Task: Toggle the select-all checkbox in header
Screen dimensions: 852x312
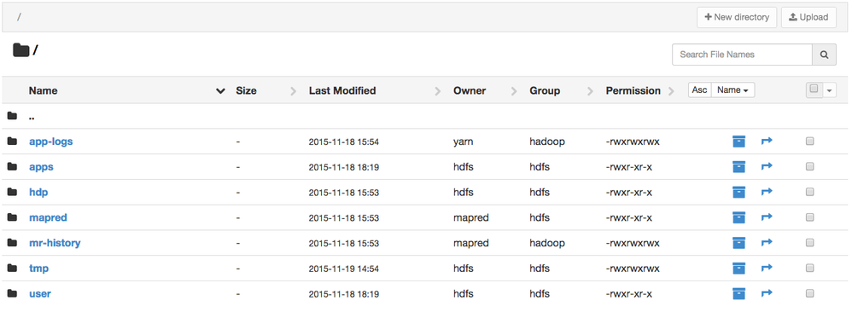Action: (814, 90)
